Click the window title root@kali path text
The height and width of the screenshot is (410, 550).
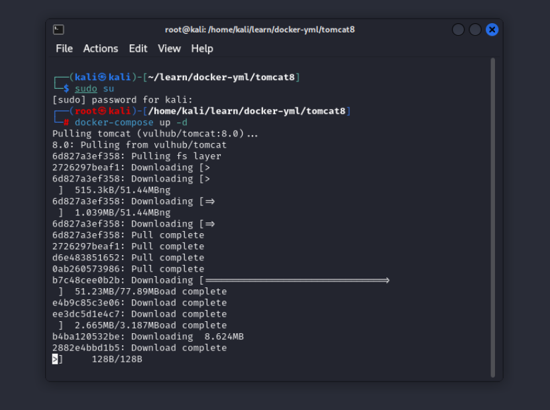pyautogui.click(x=260, y=29)
